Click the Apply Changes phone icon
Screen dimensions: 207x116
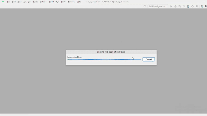[x=188, y=6]
